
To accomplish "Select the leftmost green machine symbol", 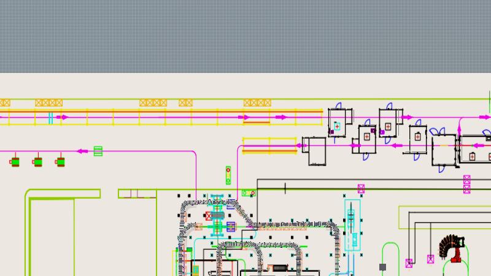I will tap(15, 162).
